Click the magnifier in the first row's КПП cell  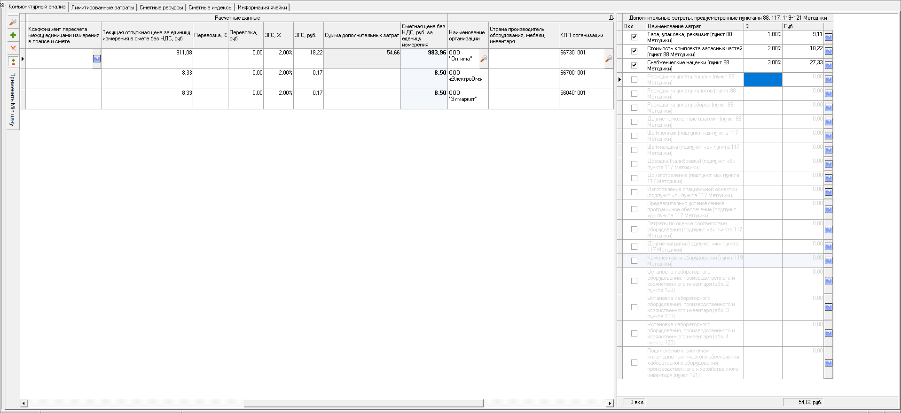(609, 59)
